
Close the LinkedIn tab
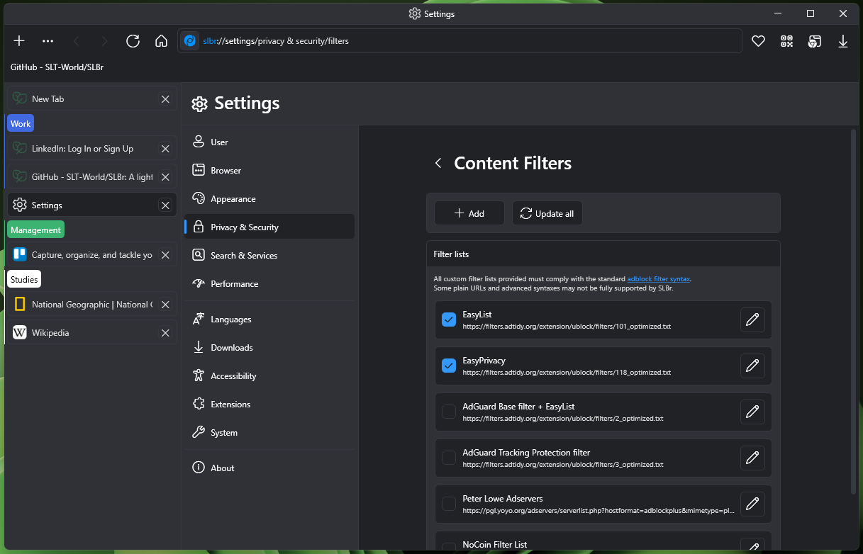tap(165, 149)
